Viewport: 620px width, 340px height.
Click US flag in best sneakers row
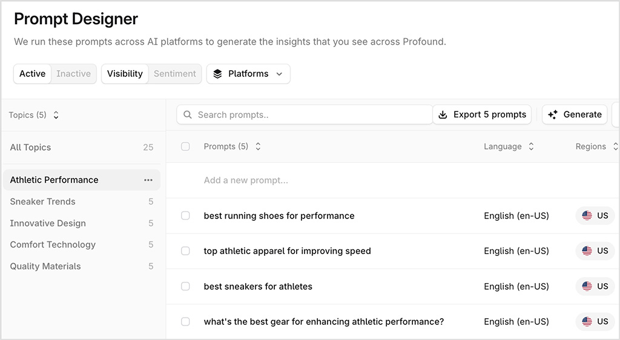click(587, 286)
